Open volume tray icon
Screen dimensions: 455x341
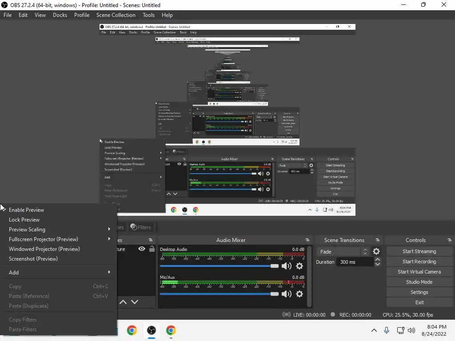tap(411, 330)
